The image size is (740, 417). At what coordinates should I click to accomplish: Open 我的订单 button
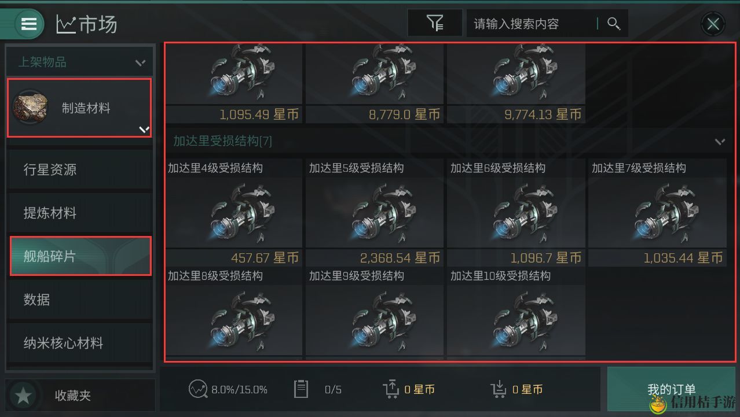click(x=671, y=389)
